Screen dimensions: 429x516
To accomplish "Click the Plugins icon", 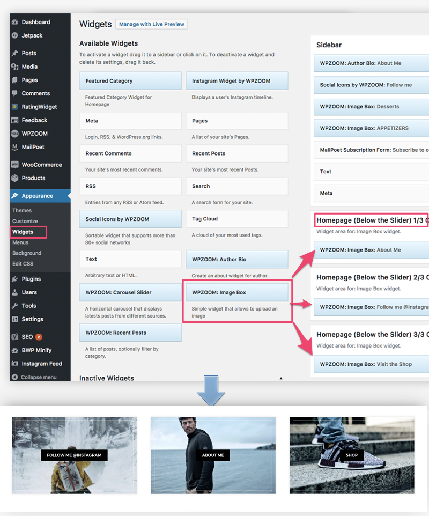I will coord(15,279).
